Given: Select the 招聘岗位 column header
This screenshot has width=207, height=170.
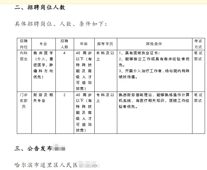Looking at the screenshot, I should point(24,44).
